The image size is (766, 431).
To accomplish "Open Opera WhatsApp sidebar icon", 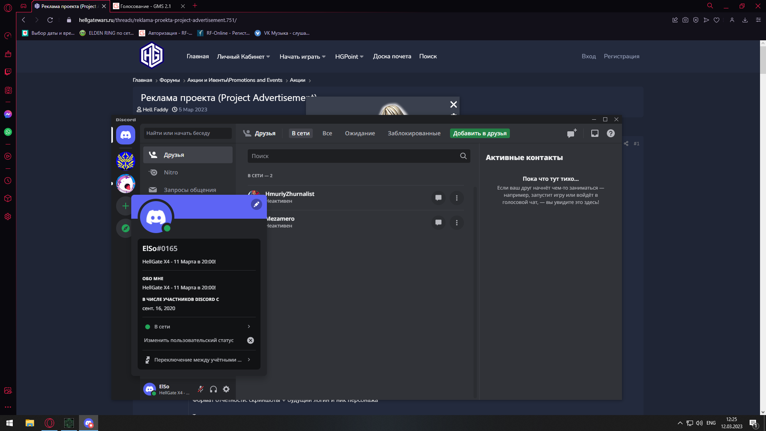I will pos(8,132).
